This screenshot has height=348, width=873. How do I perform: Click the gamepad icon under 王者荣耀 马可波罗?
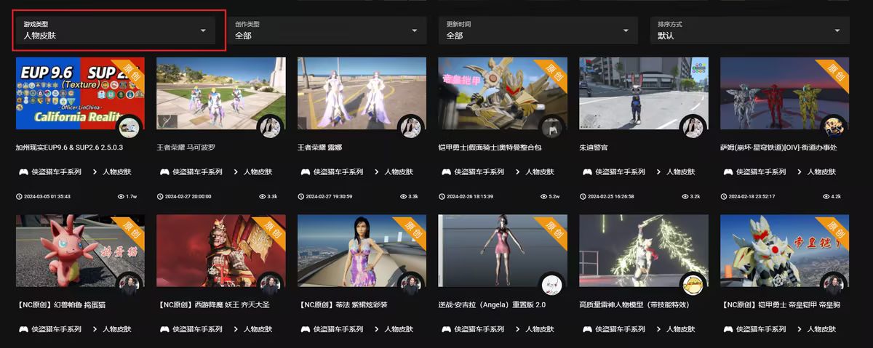[x=164, y=172]
